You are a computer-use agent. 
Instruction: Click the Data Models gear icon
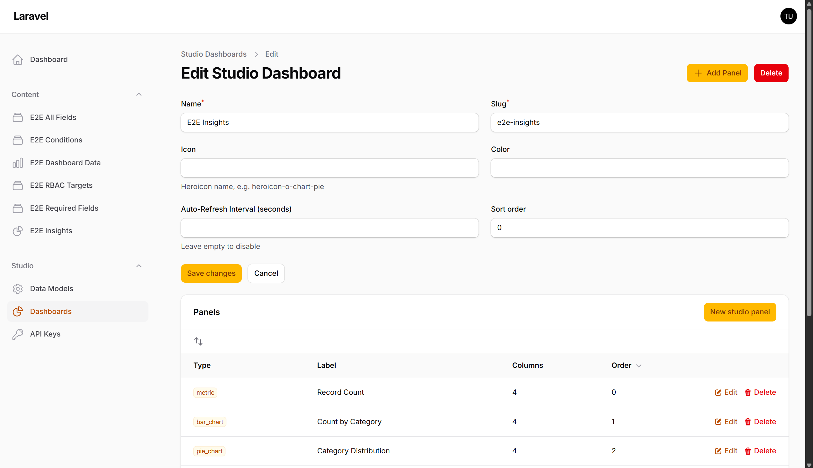click(x=18, y=289)
